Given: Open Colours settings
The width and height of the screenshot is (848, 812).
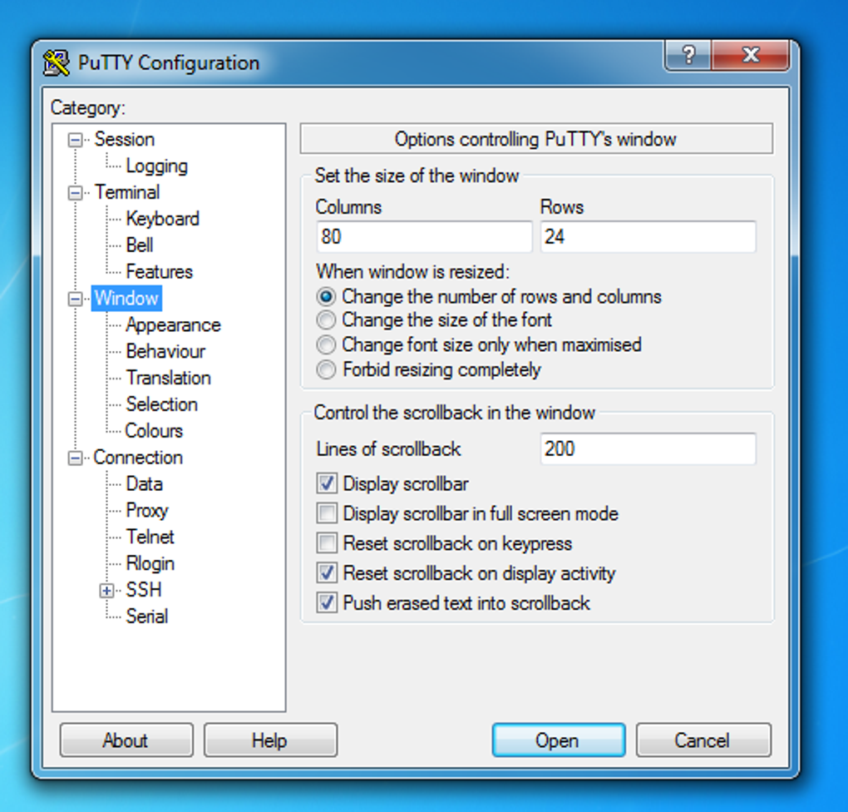Looking at the screenshot, I should click(x=154, y=431).
